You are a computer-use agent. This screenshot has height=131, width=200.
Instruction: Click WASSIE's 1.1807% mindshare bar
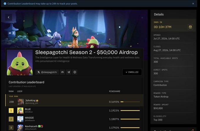click(x=130, y=119)
